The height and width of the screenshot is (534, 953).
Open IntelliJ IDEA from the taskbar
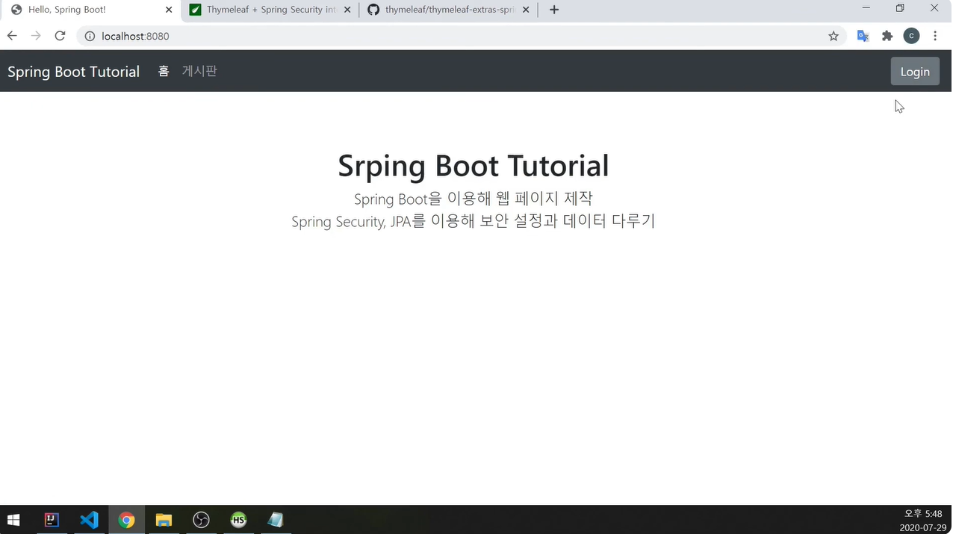pyautogui.click(x=52, y=520)
